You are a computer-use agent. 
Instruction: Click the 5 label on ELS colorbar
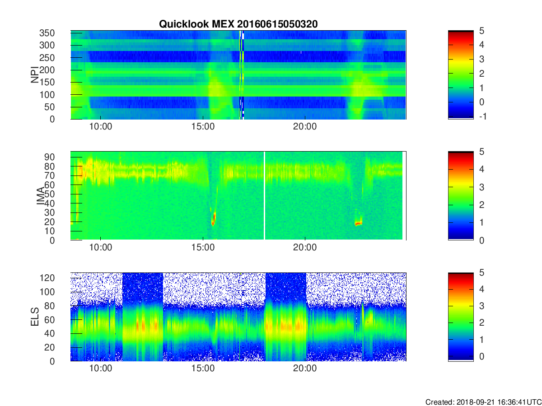click(481, 272)
